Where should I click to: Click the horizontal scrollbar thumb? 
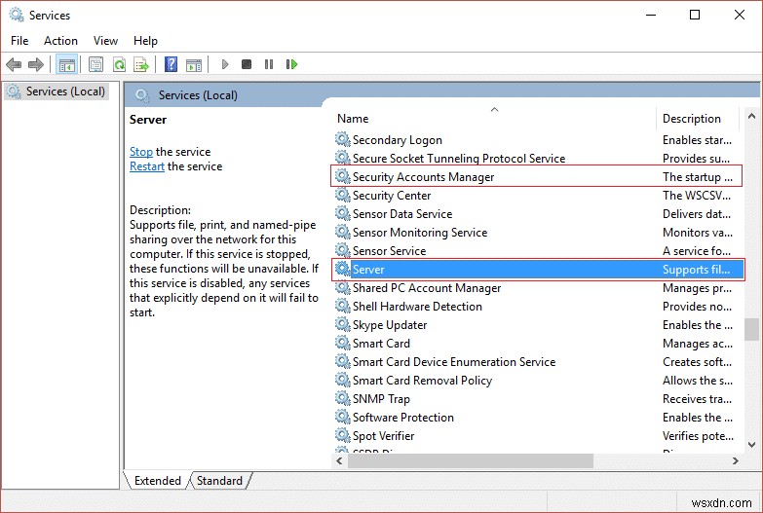pos(471,460)
